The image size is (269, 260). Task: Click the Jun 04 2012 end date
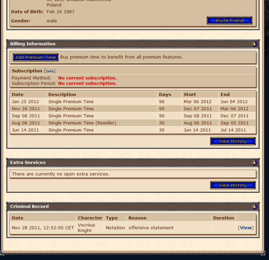[234, 102]
